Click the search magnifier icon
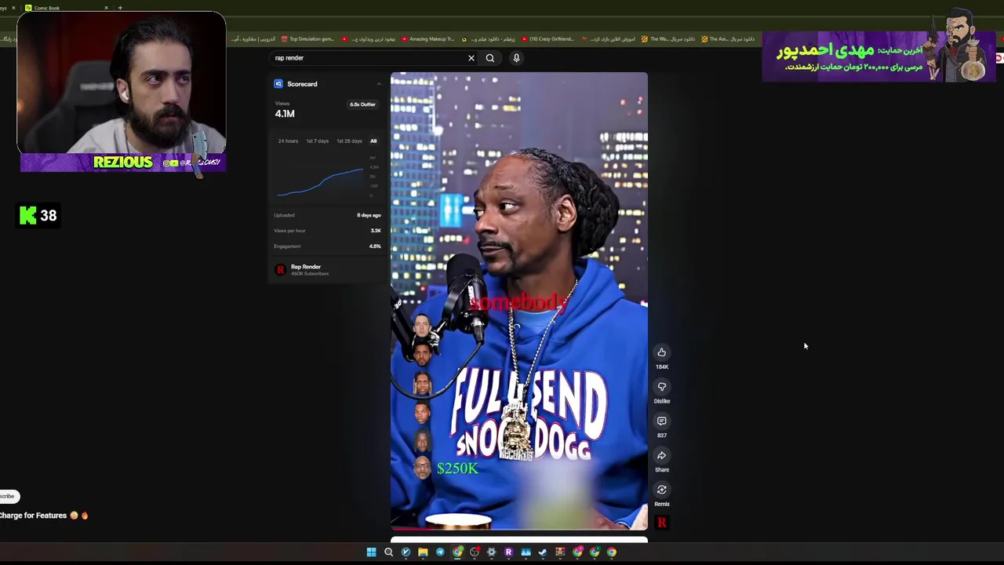Image resolution: width=1004 pixels, height=565 pixels. [490, 58]
